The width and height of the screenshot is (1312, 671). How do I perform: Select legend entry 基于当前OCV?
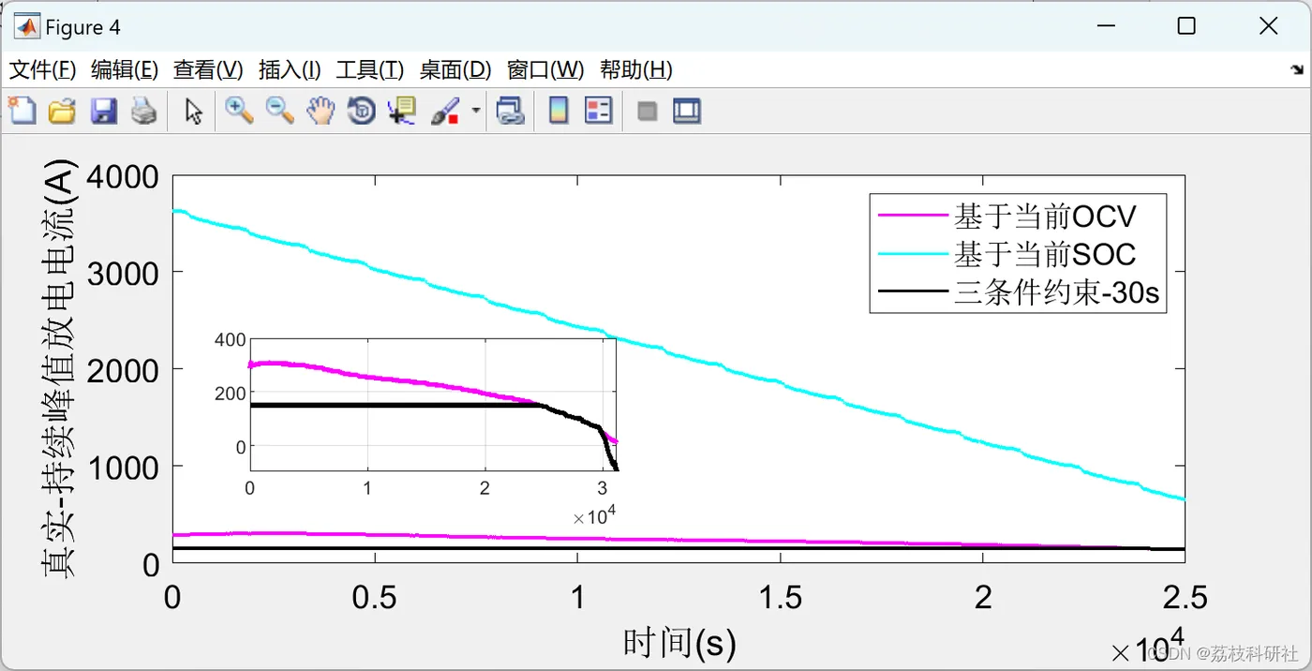(1045, 216)
